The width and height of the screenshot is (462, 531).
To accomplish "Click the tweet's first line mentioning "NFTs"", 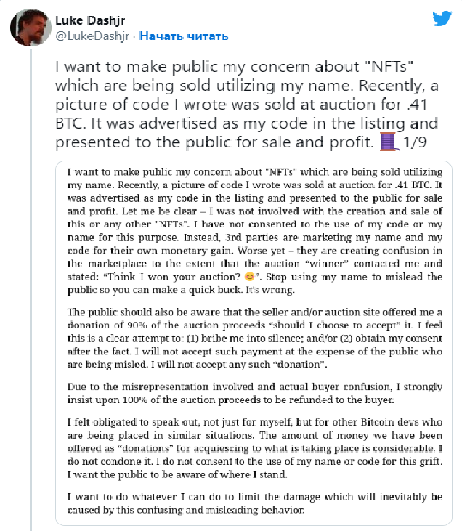I will (235, 67).
